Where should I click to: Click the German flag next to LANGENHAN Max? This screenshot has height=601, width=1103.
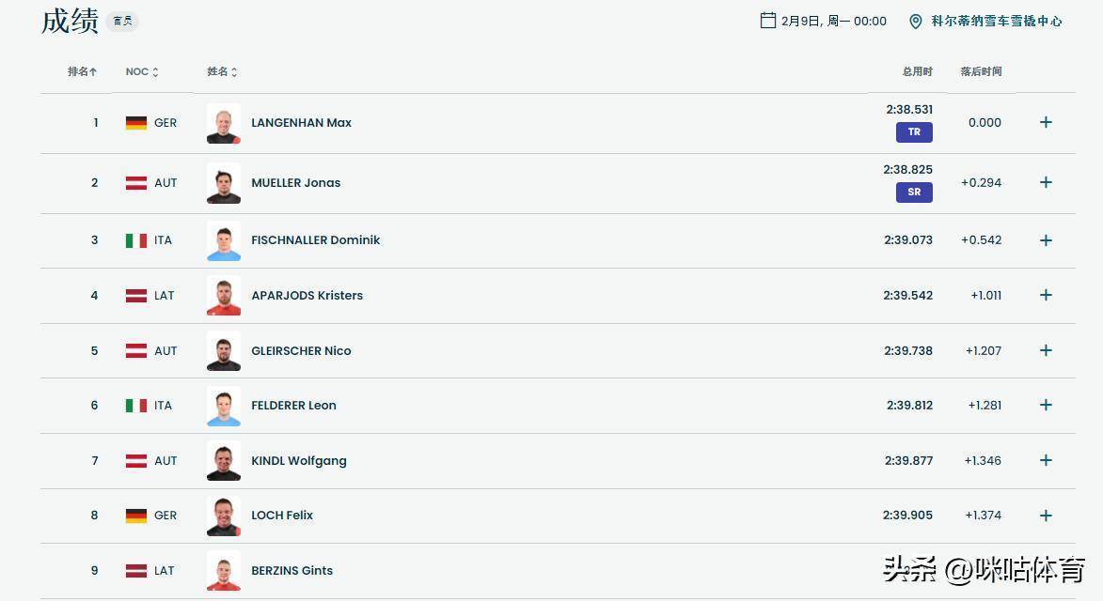pos(136,123)
